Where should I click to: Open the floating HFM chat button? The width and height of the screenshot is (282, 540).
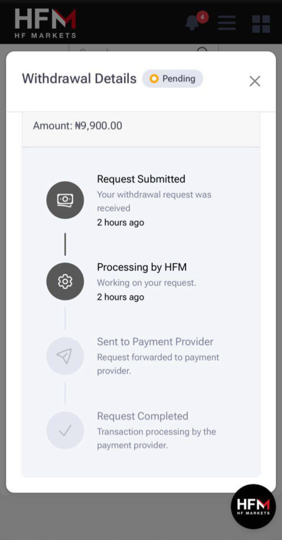pyautogui.click(x=253, y=507)
